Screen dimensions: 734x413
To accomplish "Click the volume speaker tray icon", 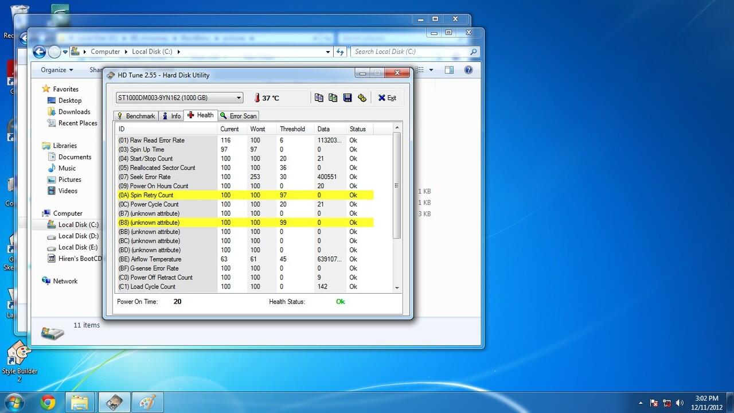I will (680, 403).
